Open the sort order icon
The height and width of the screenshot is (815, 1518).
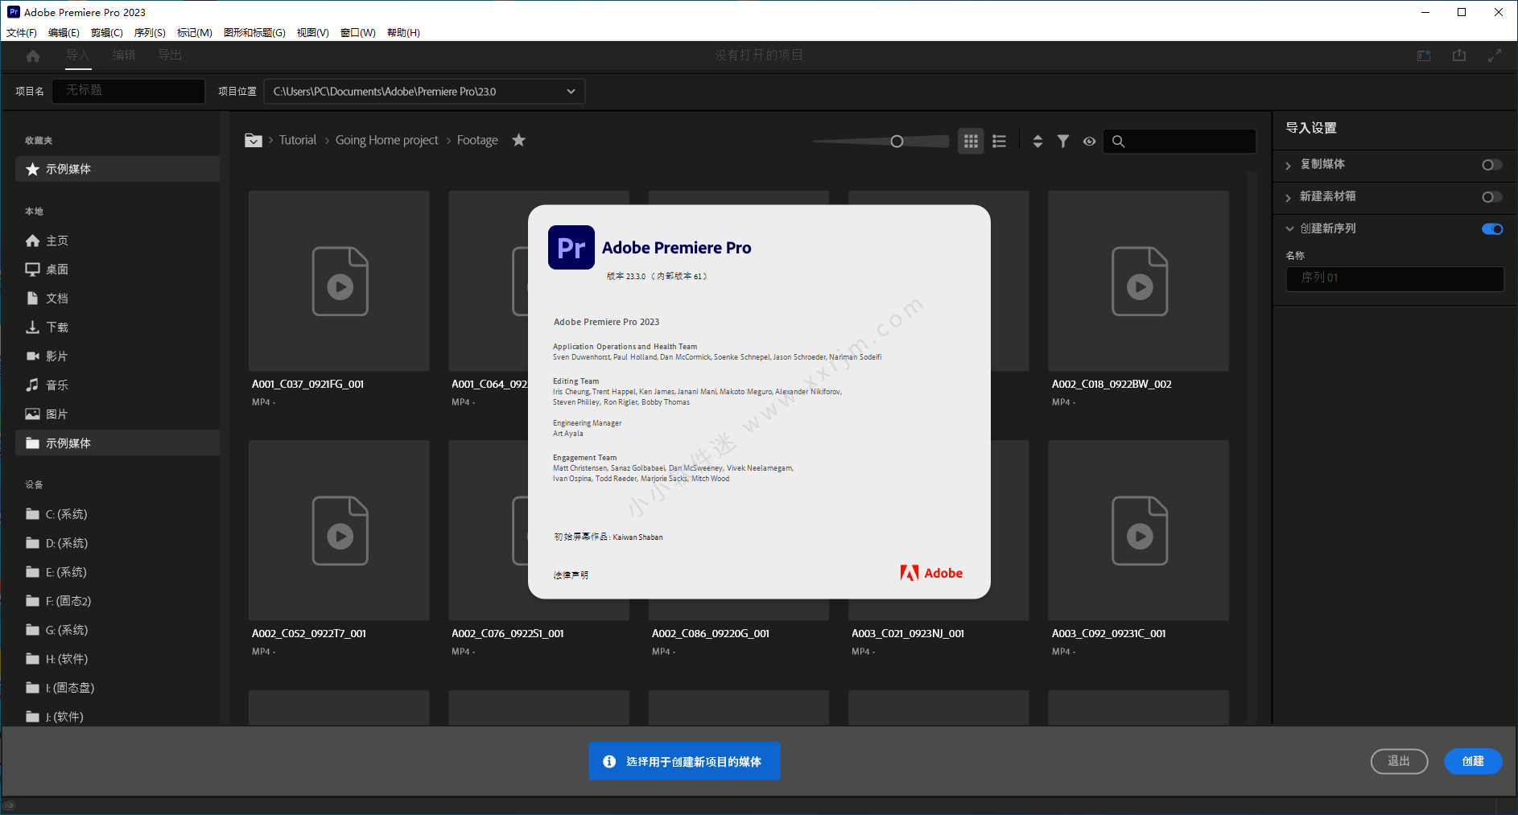tap(1037, 141)
